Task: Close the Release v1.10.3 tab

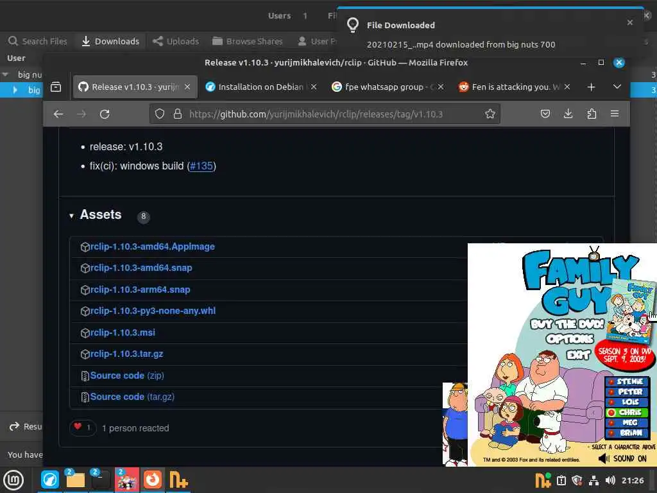Action: 187,87
